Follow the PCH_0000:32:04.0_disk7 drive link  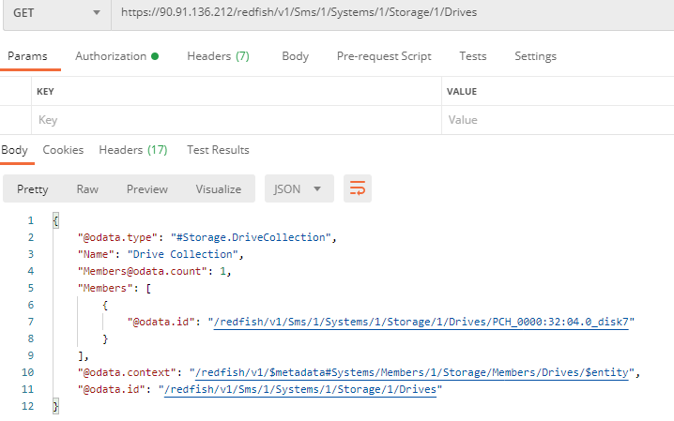(423, 322)
